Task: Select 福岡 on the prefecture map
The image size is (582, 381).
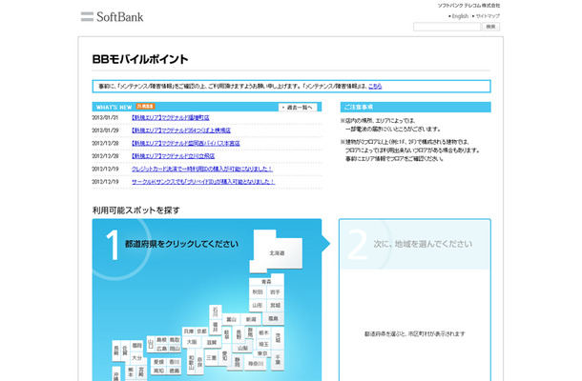Action: click(x=137, y=346)
